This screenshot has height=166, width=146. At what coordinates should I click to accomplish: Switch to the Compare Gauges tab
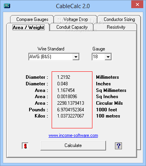32,19
